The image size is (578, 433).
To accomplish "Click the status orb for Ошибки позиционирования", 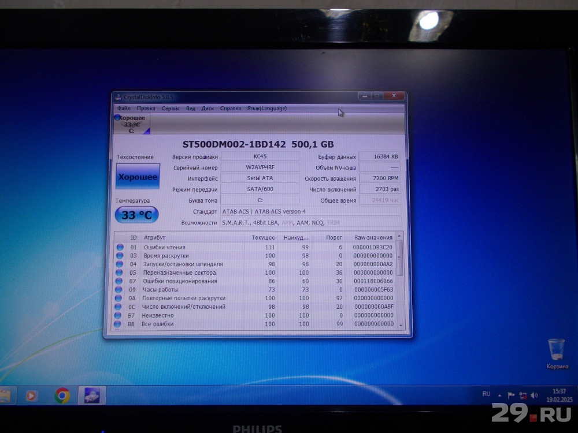I will click(118, 281).
